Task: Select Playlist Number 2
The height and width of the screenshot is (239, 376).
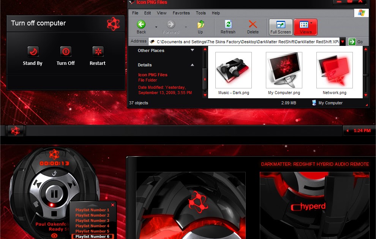Action: (x=92, y=215)
